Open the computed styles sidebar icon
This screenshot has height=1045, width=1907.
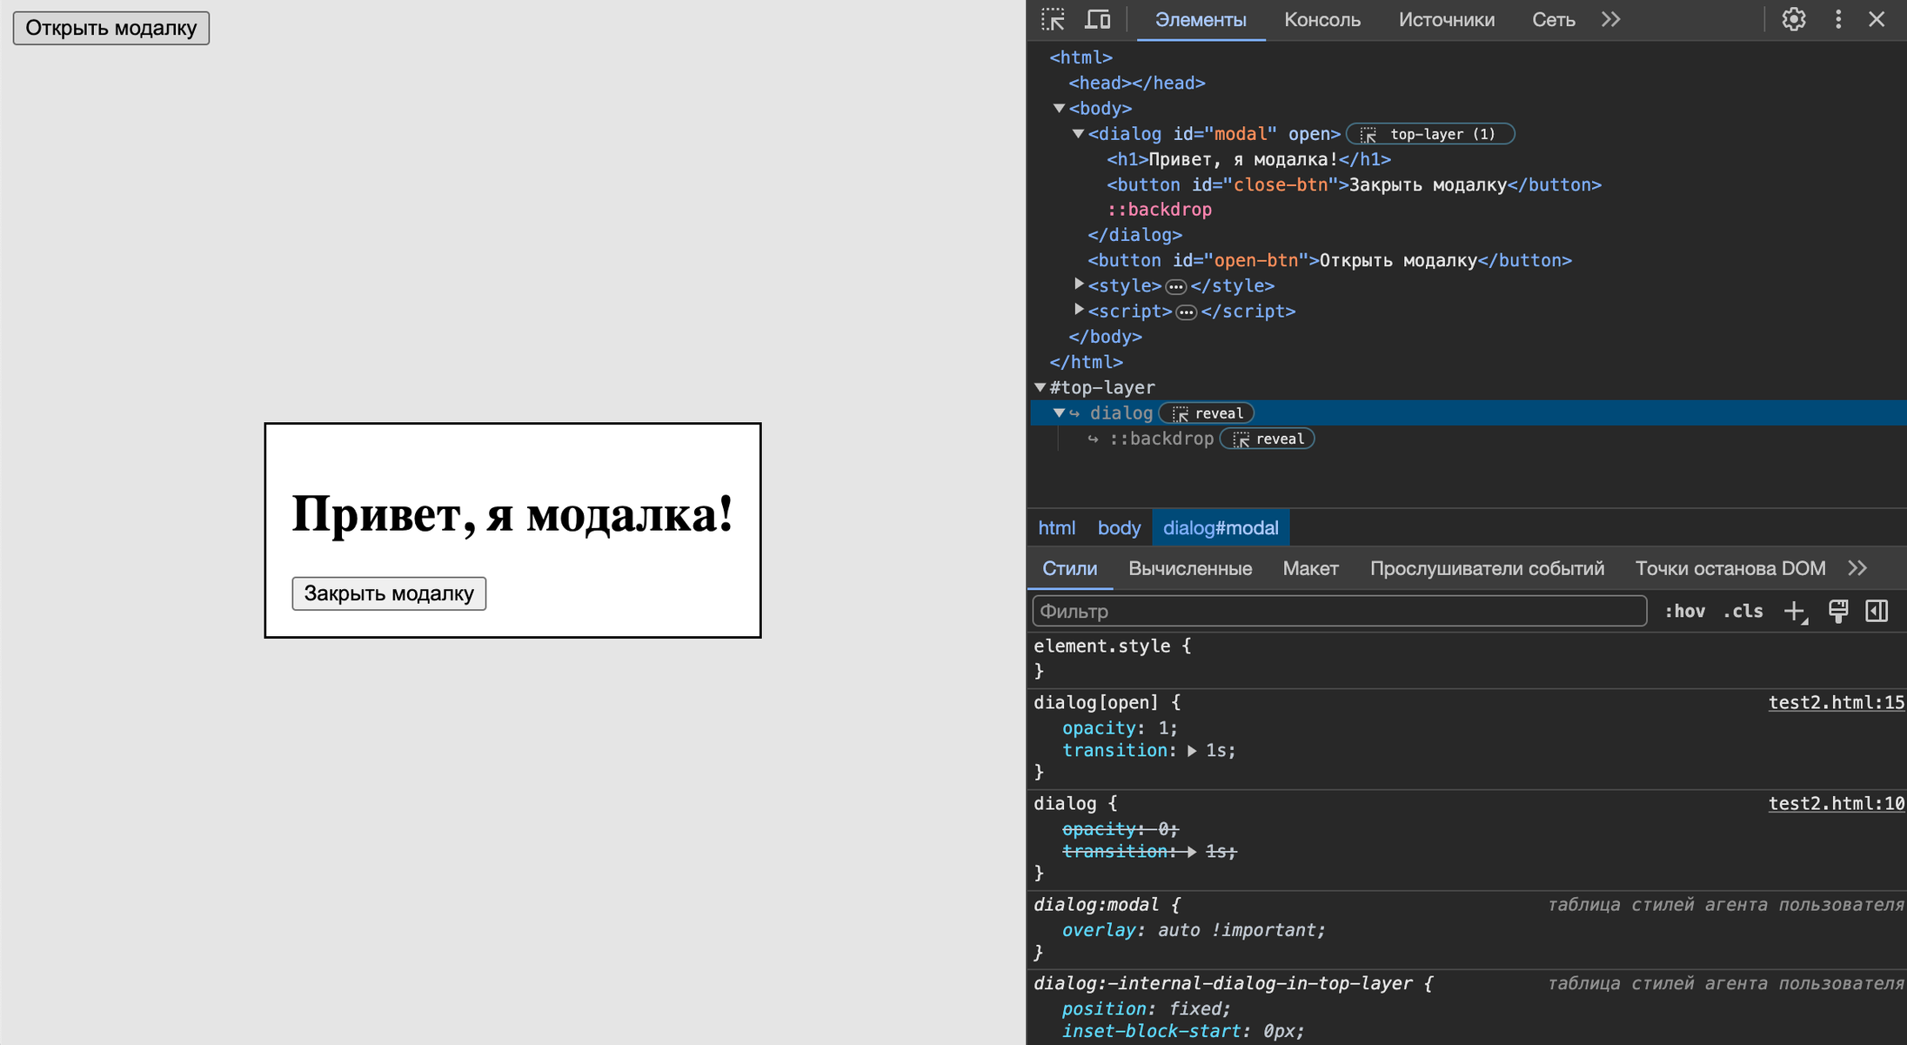(x=1877, y=611)
